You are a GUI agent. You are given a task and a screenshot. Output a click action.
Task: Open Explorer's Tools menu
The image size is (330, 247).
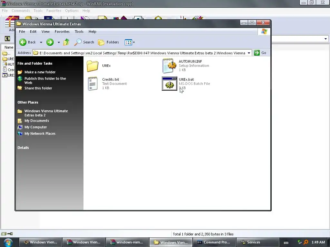pyautogui.click(x=79, y=32)
